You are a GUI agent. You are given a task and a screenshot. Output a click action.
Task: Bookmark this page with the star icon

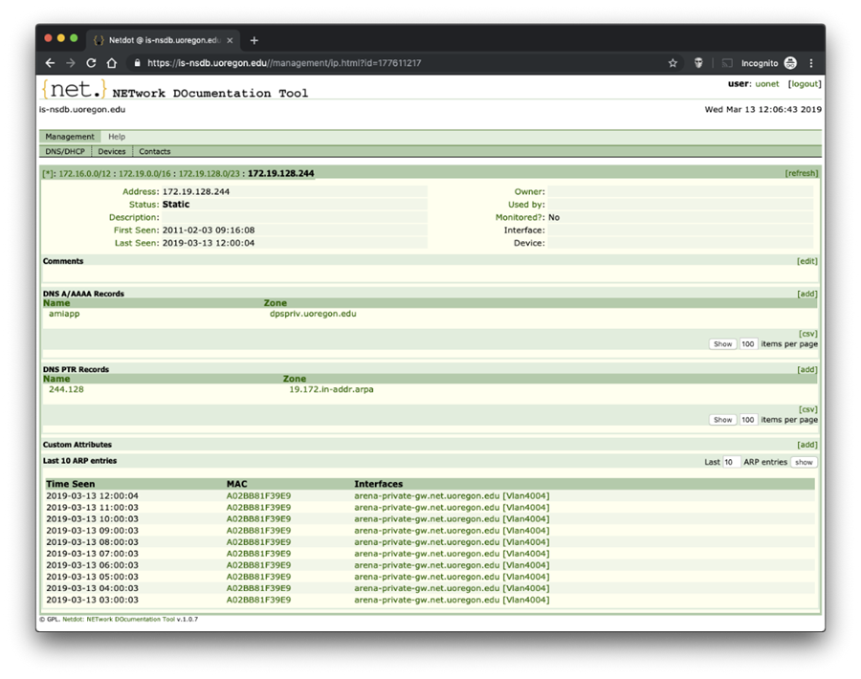[673, 63]
